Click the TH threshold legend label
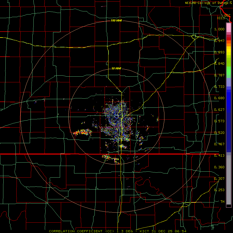 (222, 202)
